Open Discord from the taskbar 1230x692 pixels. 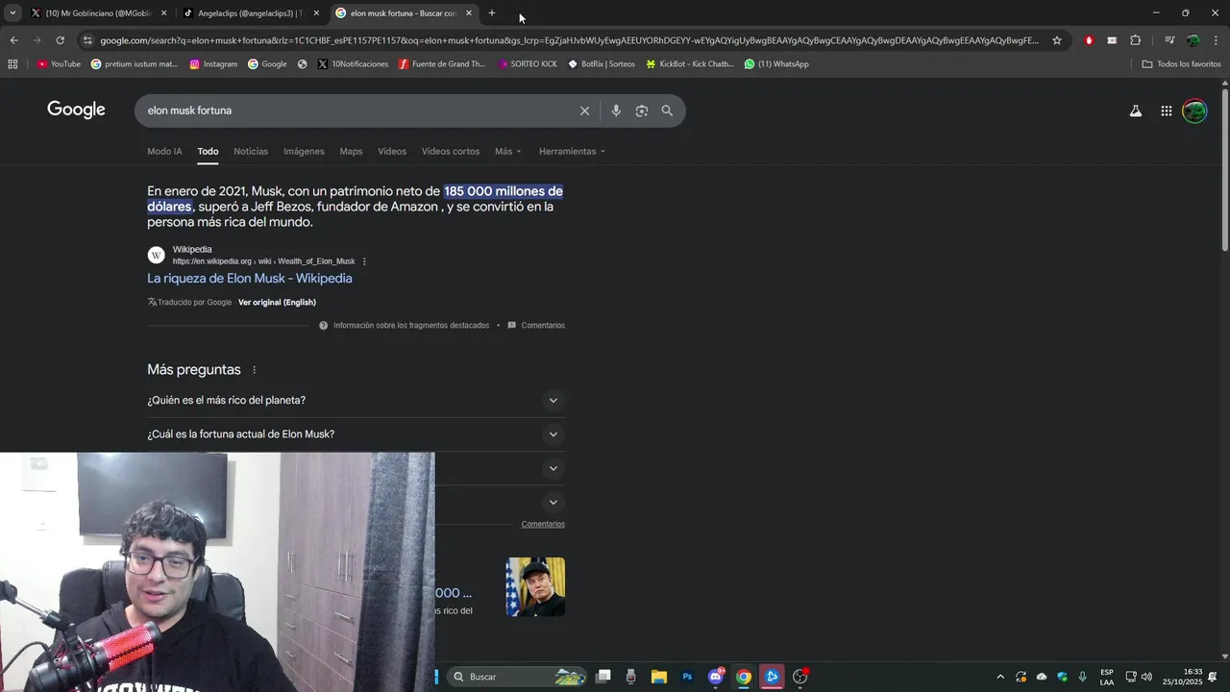[715, 677]
